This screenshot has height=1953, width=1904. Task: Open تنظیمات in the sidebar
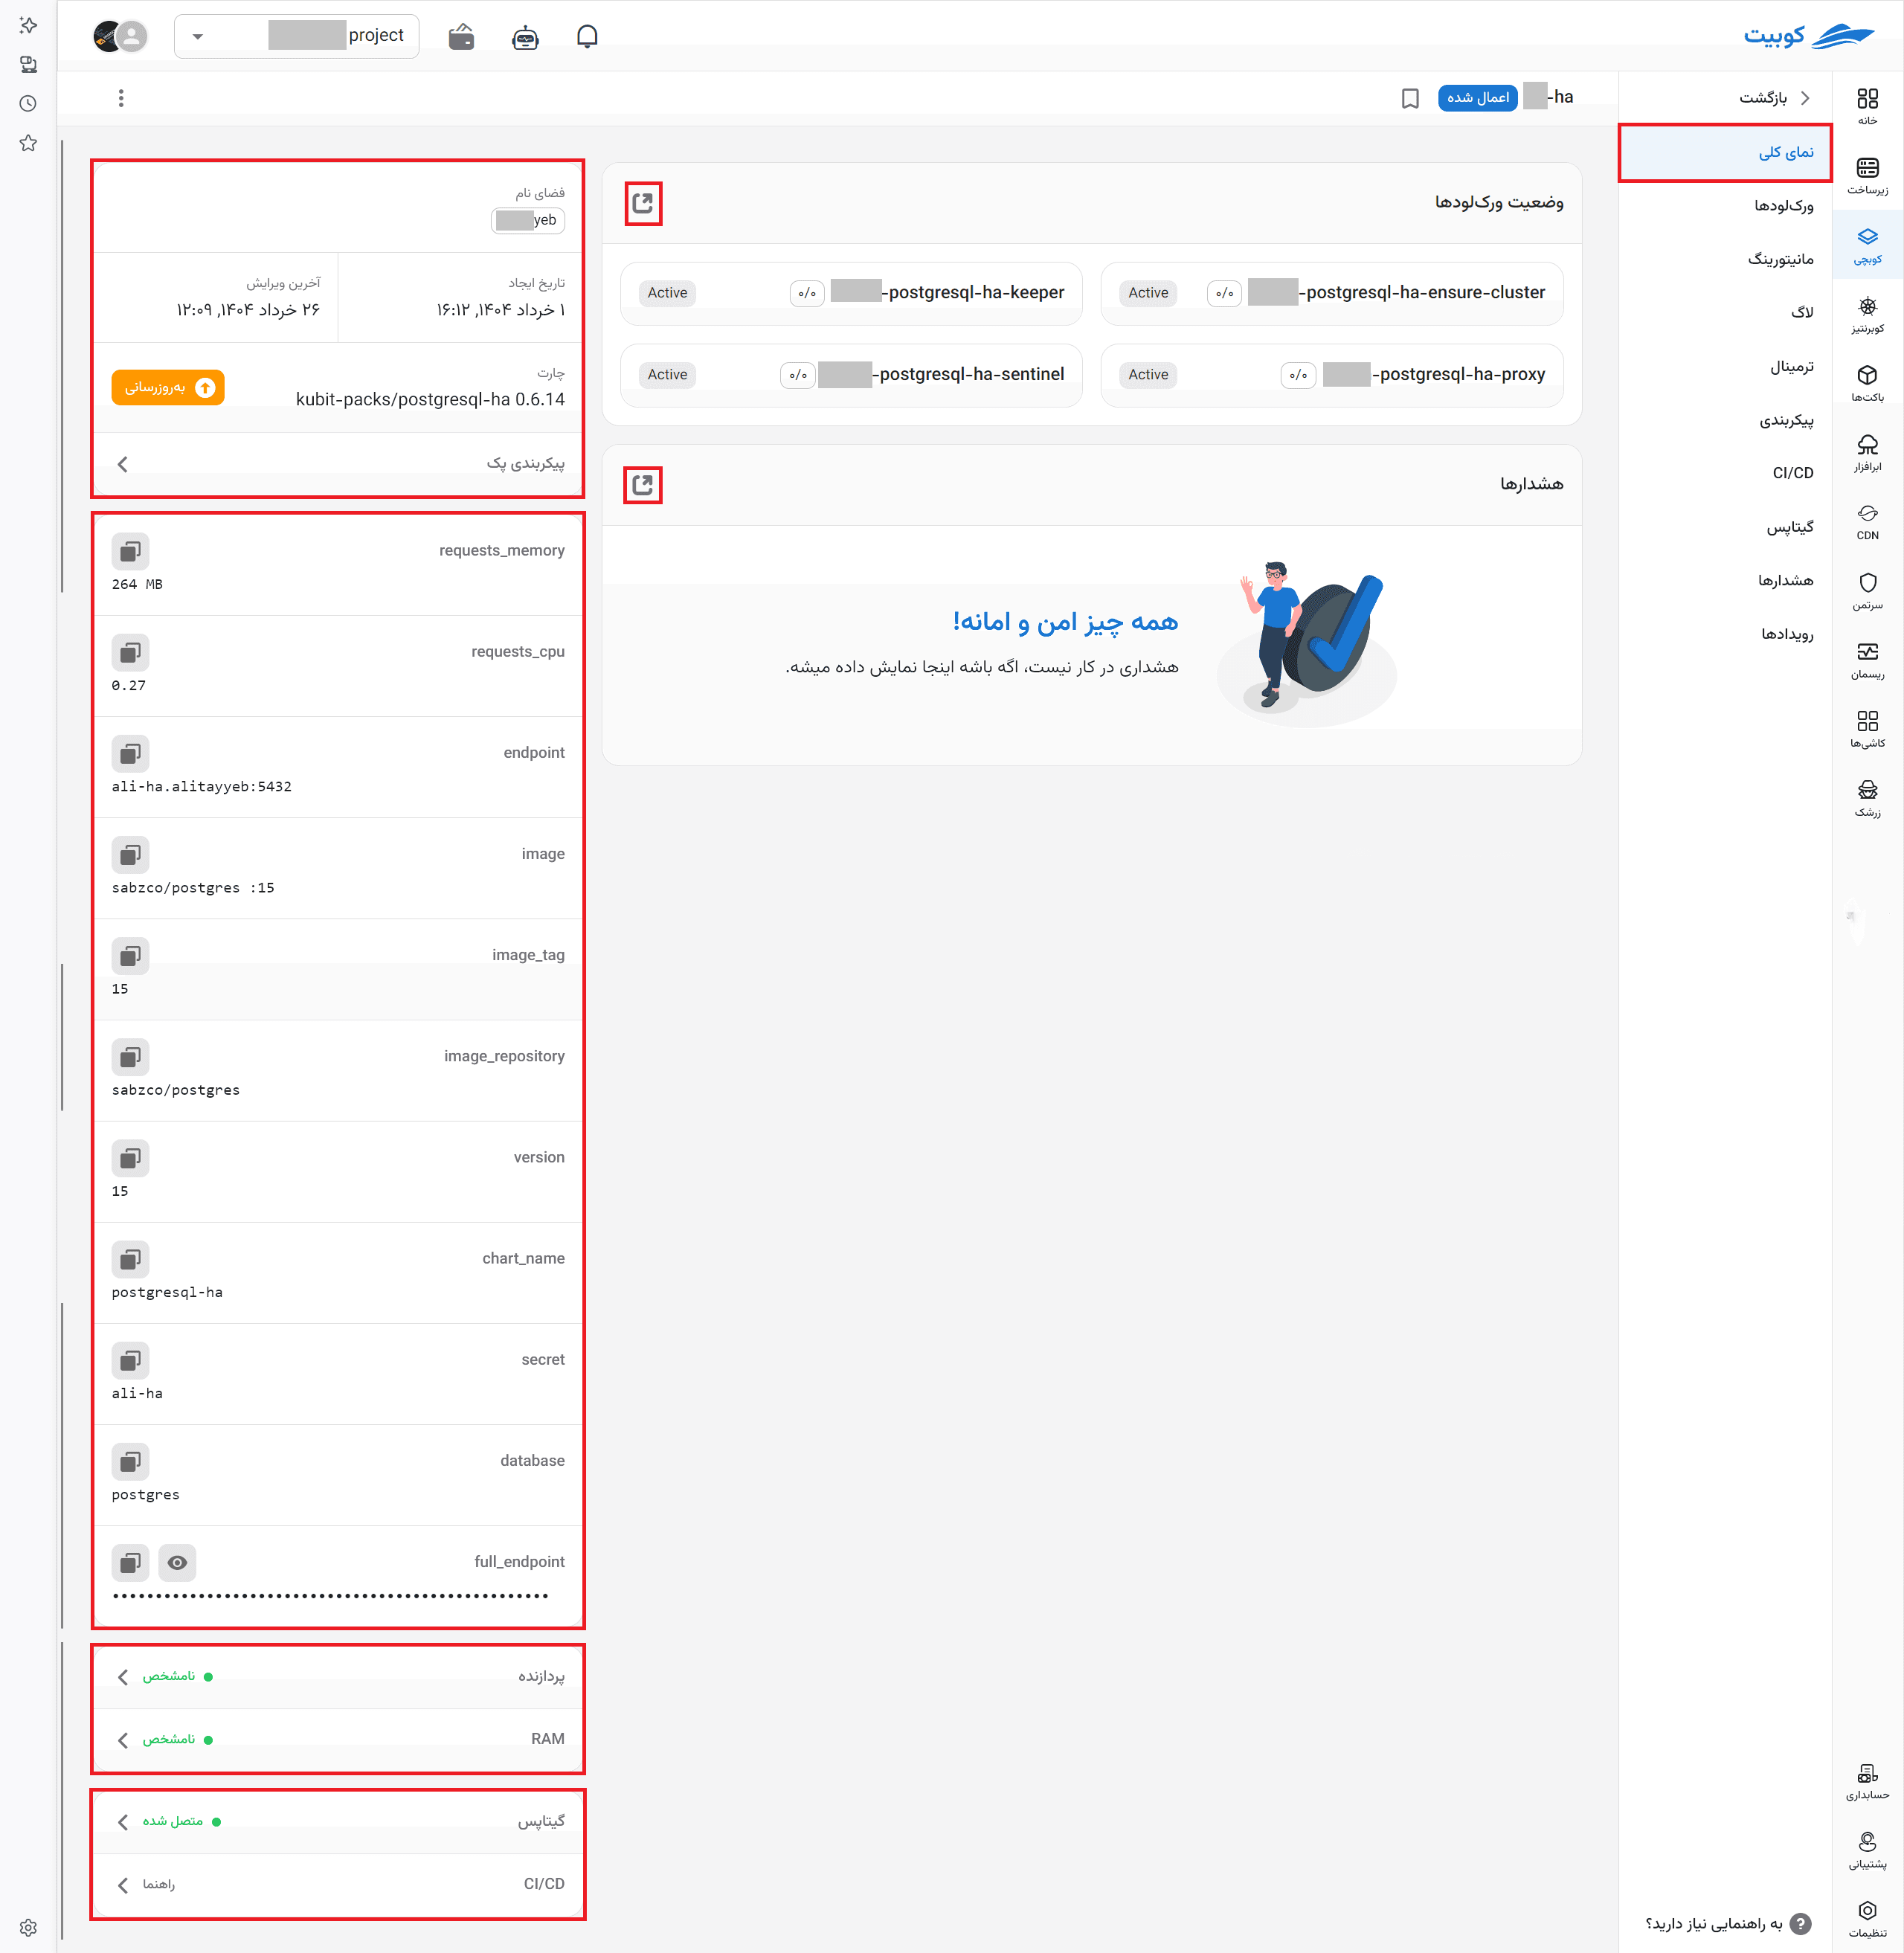(1867, 1918)
